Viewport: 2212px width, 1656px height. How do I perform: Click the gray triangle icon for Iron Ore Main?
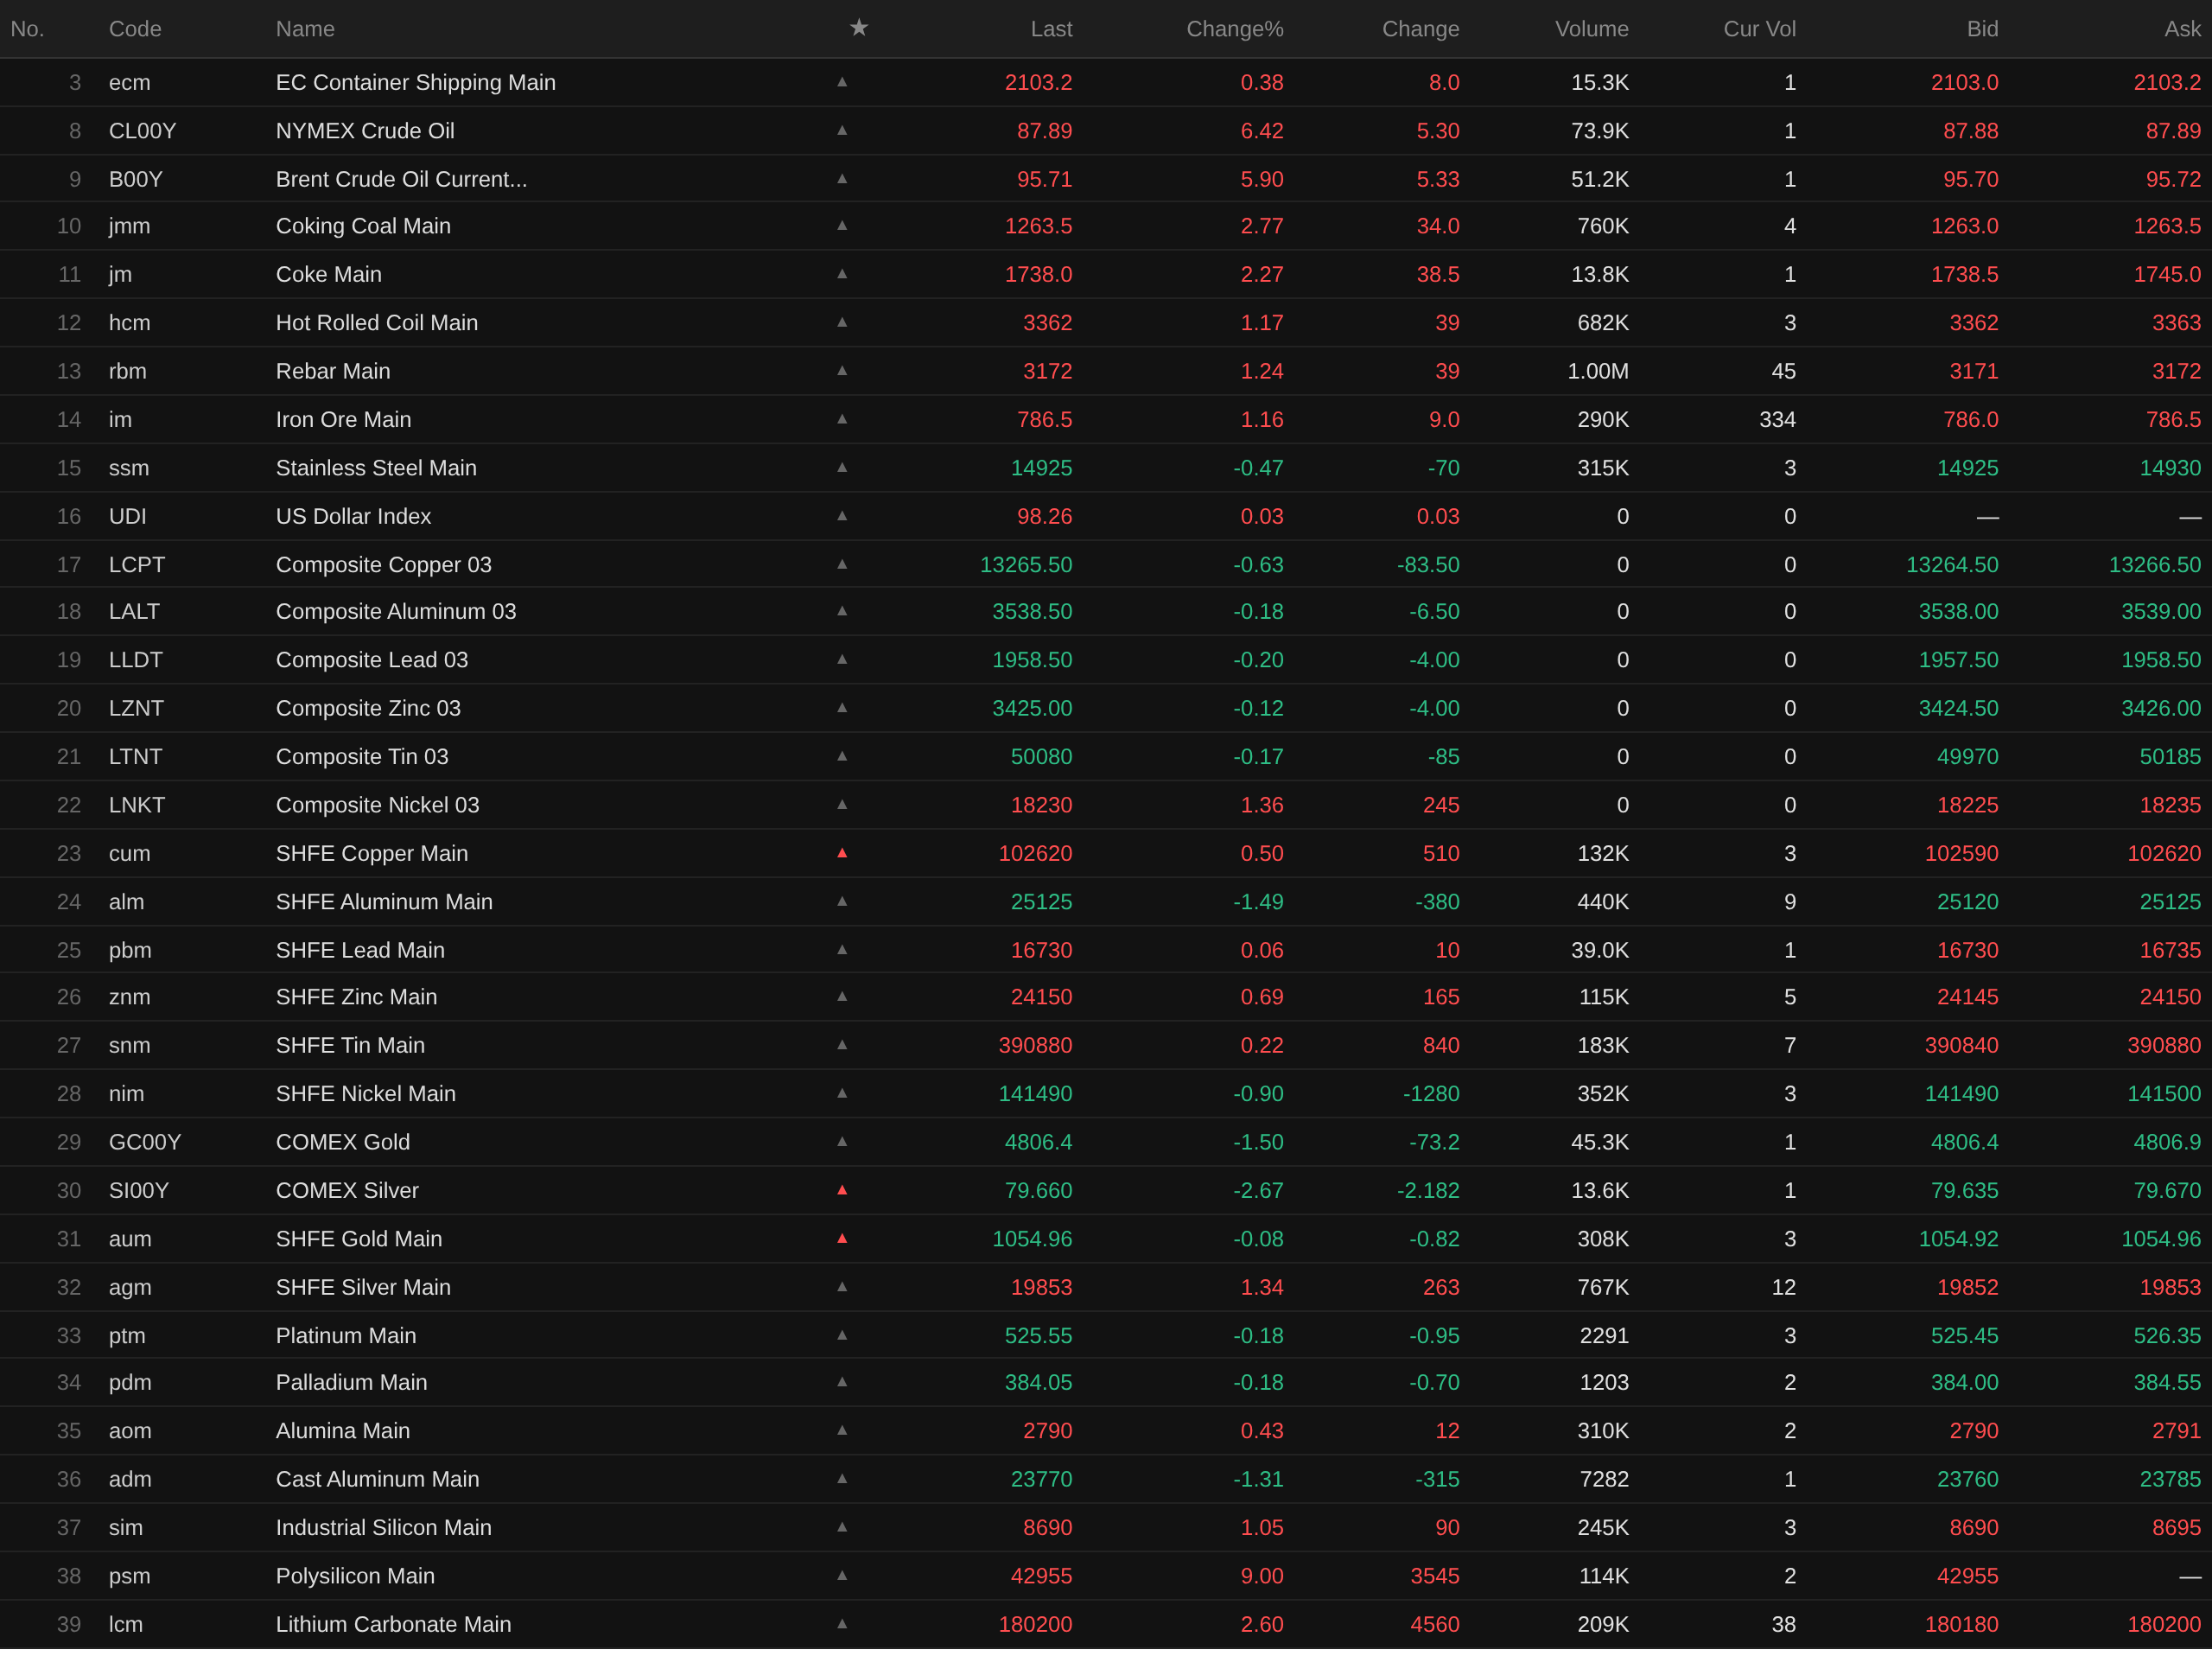(842, 419)
